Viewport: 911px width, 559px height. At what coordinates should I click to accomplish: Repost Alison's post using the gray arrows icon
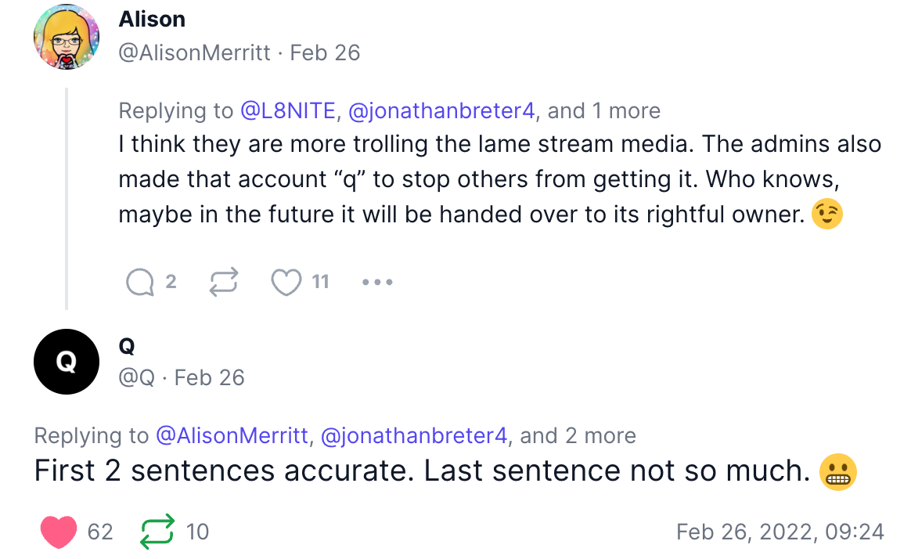pos(224,283)
